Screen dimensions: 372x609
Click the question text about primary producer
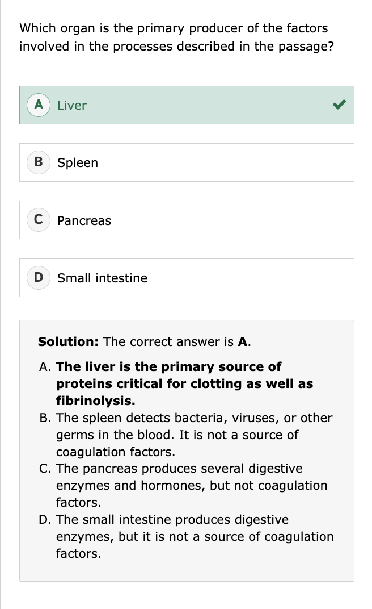[x=174, y=37]
